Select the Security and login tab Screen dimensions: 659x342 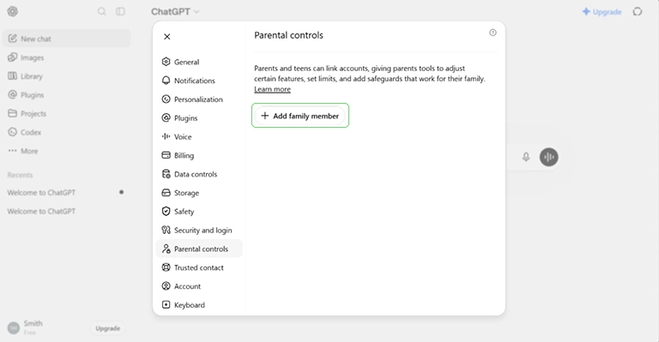tap(199, 230)
